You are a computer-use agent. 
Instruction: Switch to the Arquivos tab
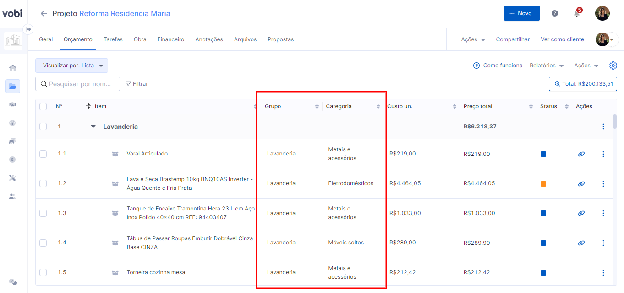coord(246,39)
